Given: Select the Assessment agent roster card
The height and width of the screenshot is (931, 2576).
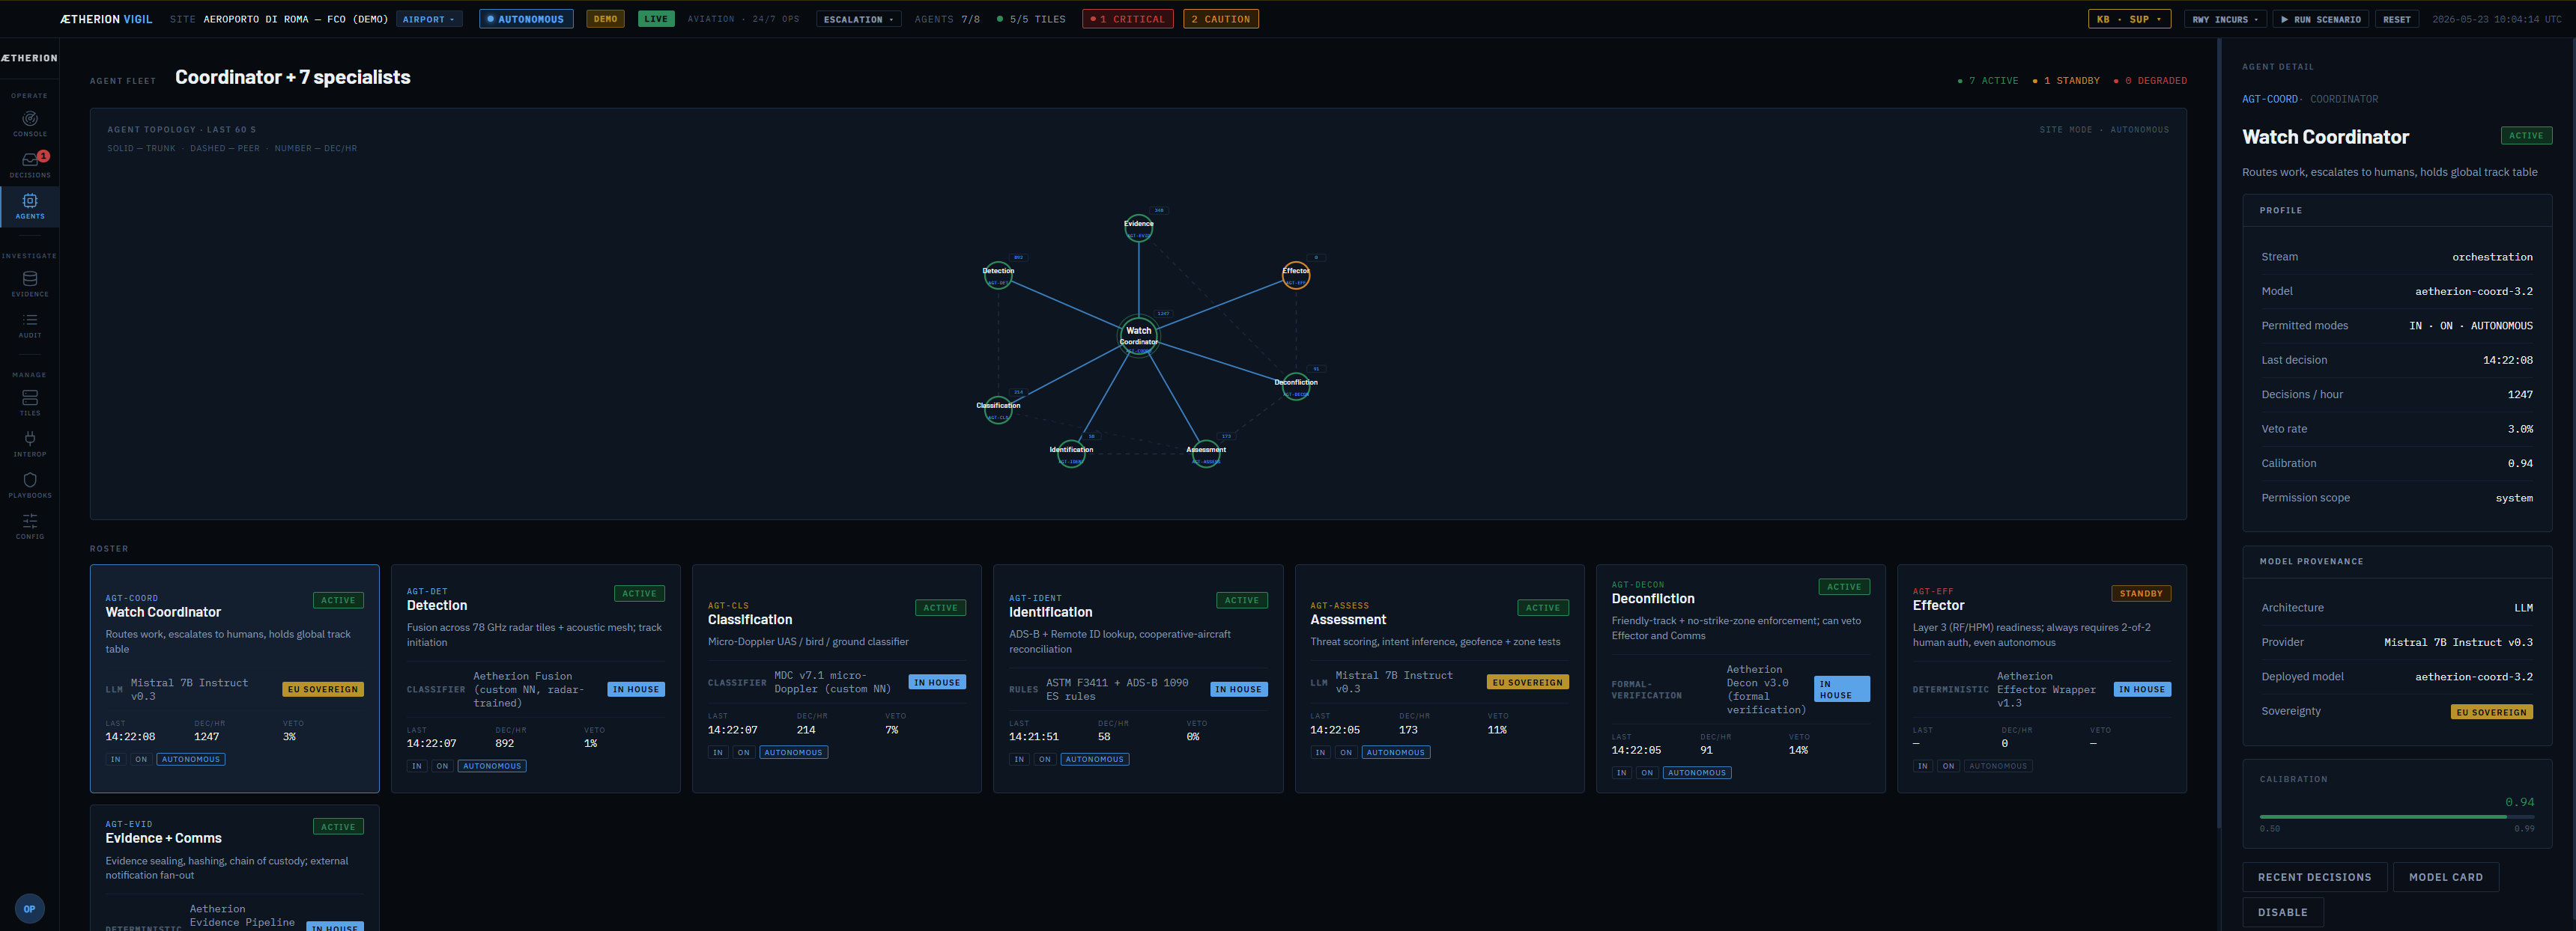Looking at the screenshot, I should point(1439,678).
